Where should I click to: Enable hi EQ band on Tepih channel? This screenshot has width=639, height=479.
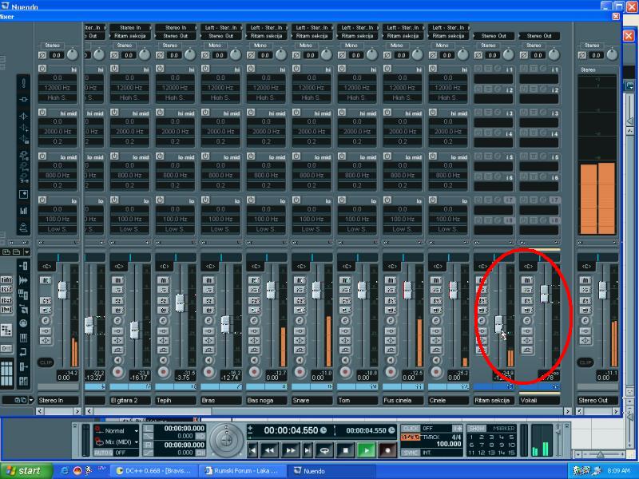click(161, 69)
